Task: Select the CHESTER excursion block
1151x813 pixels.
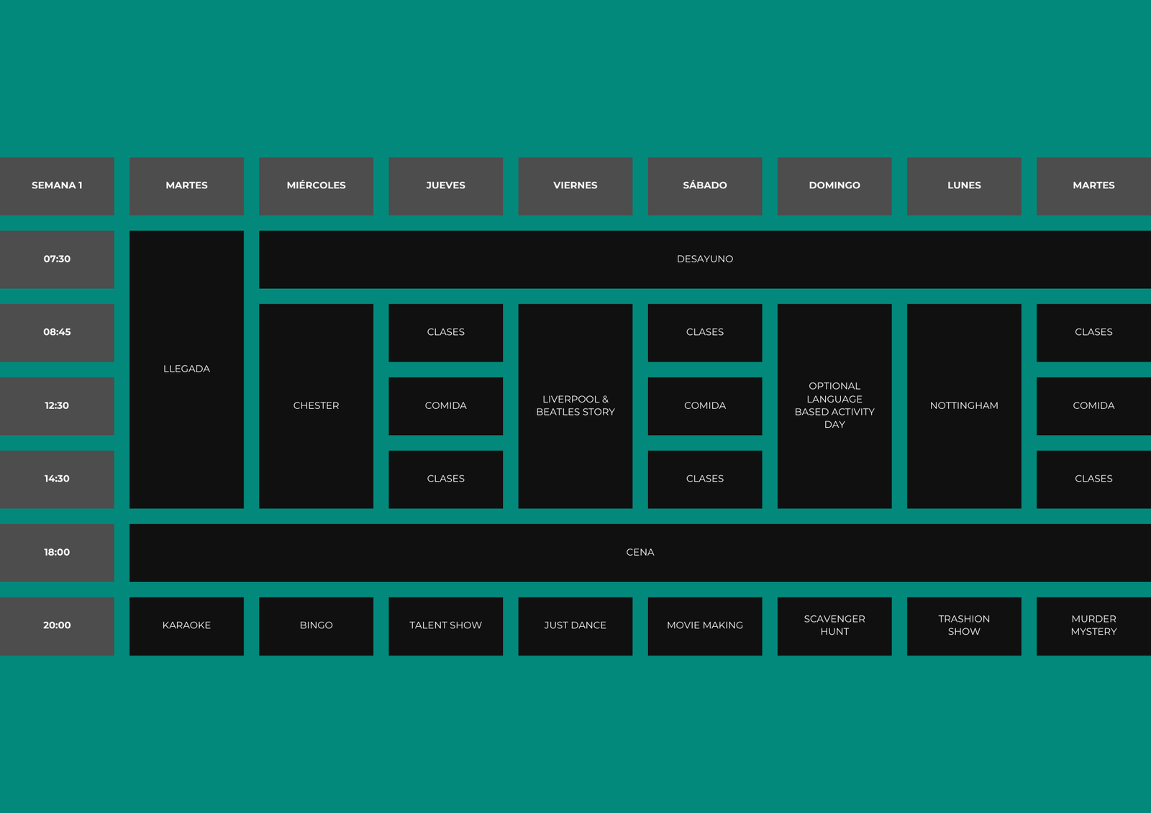Action: (x=316, y=405)
